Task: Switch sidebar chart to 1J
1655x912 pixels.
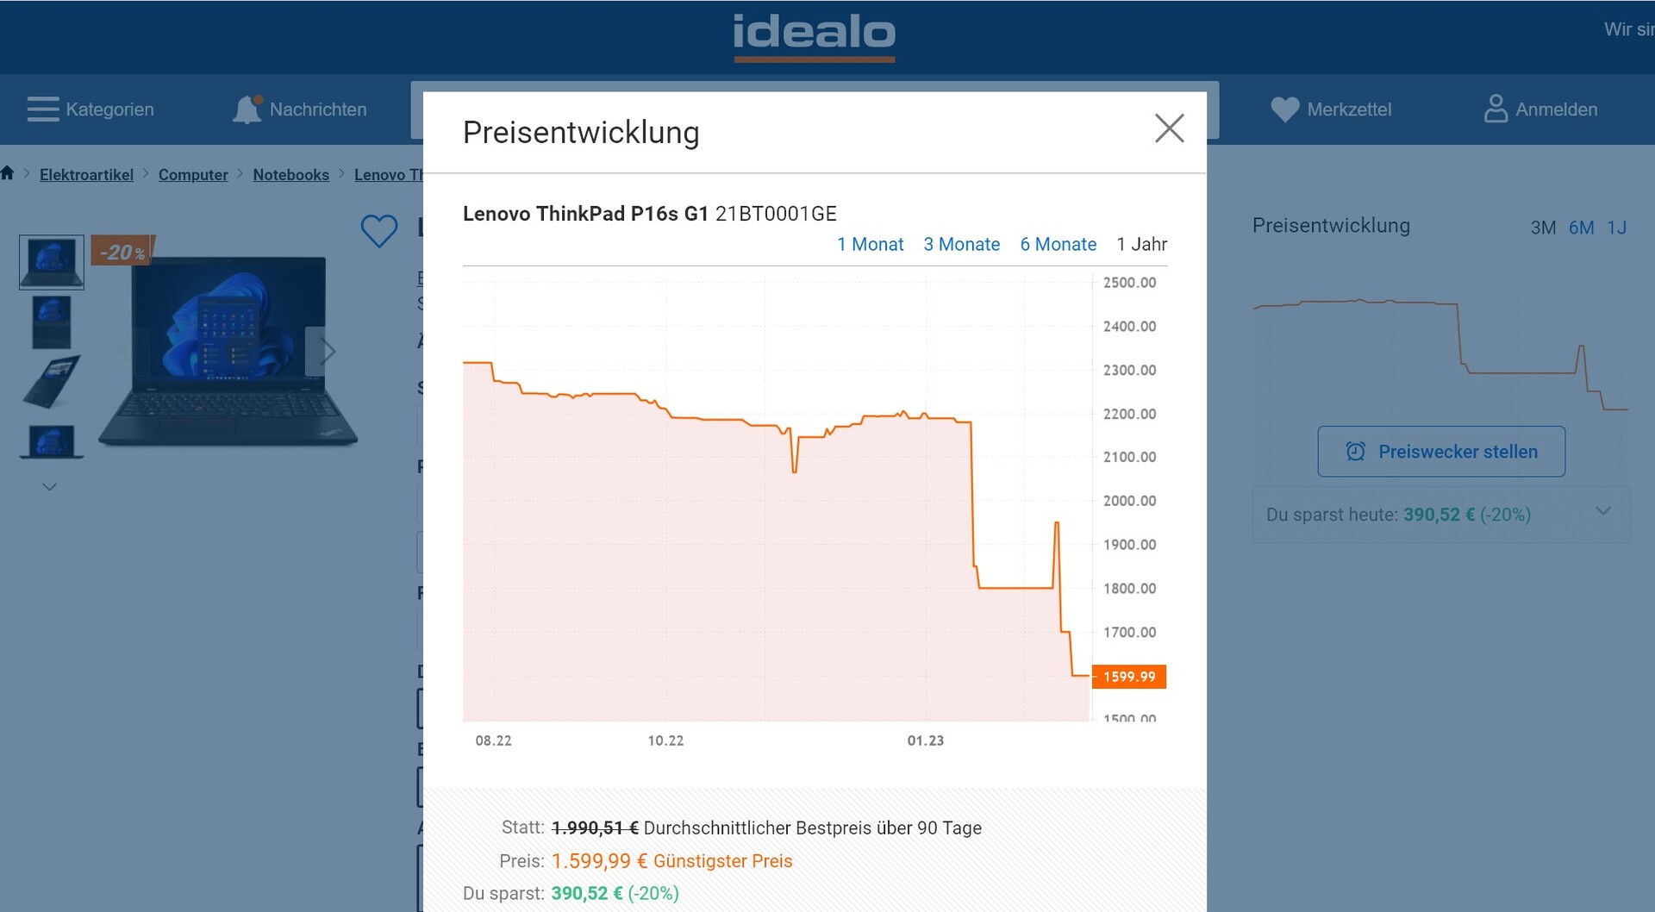Action: click(1616, 228)
